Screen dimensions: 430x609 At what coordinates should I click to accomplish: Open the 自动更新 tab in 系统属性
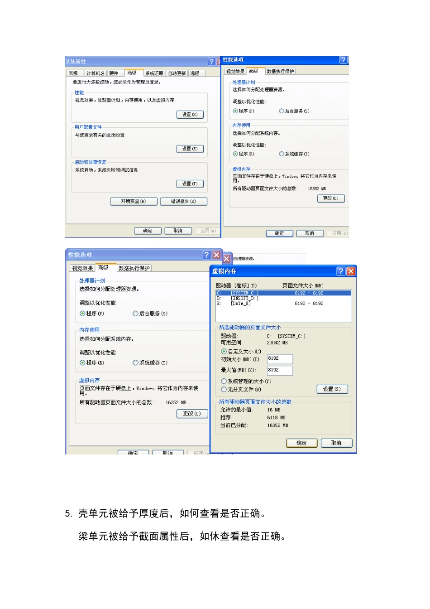177,73
